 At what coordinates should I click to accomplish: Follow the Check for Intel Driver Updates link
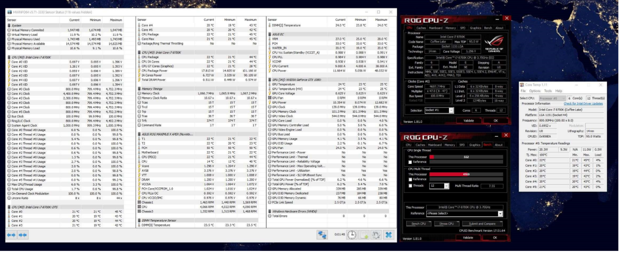583,104
